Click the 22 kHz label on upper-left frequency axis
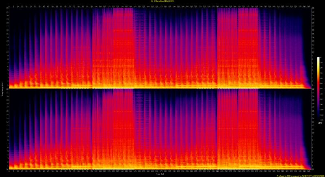 (6, 9)
